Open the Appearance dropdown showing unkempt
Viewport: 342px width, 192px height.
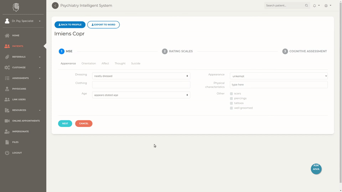click(279, 76)
